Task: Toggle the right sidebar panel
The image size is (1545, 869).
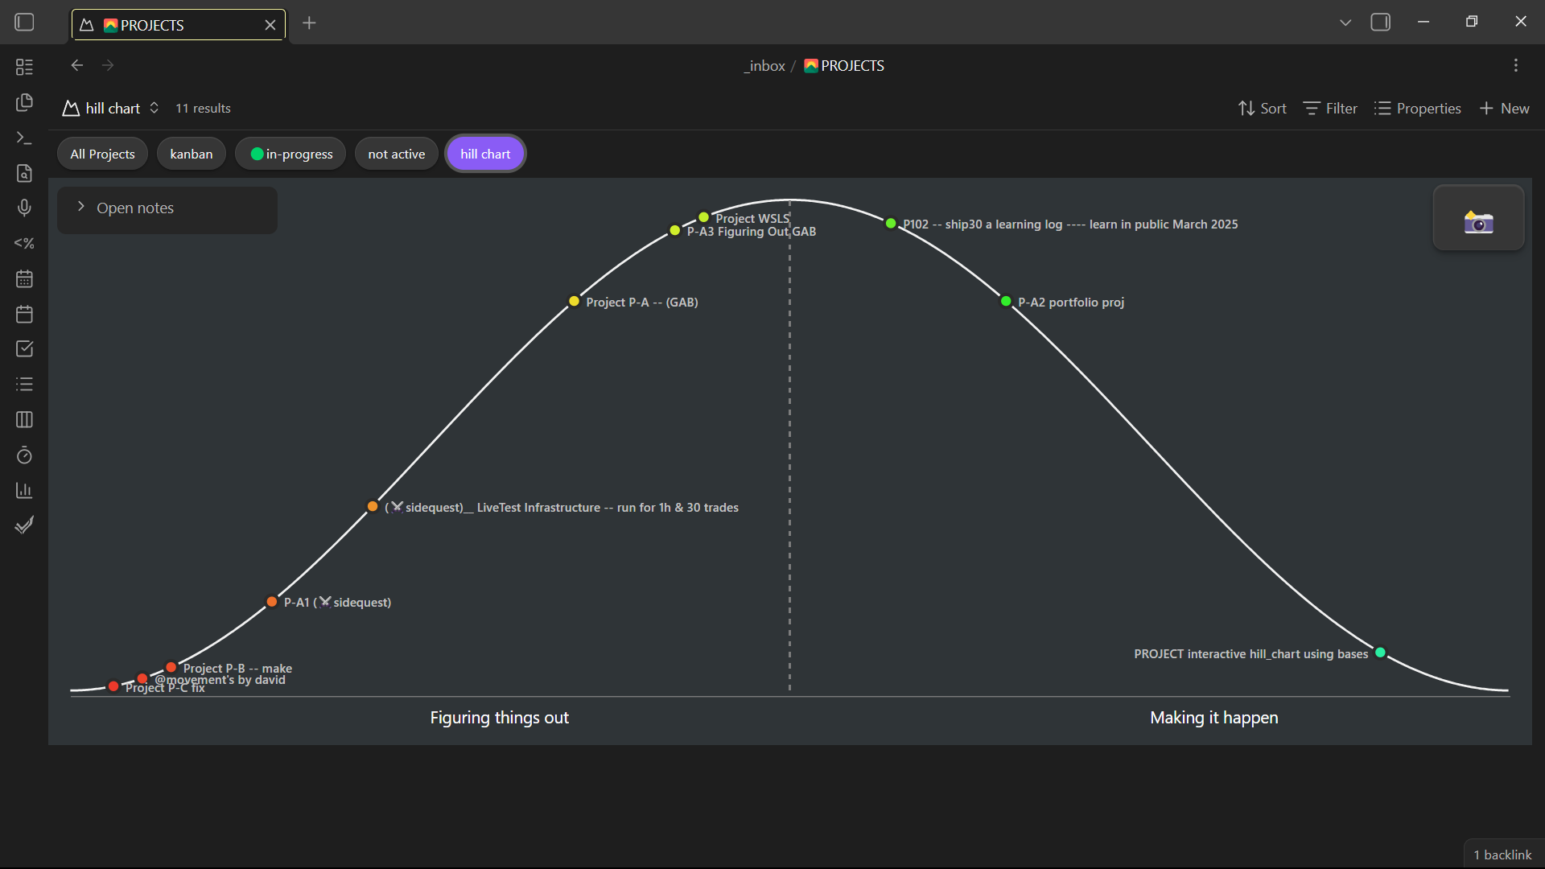Action: 1381,23
